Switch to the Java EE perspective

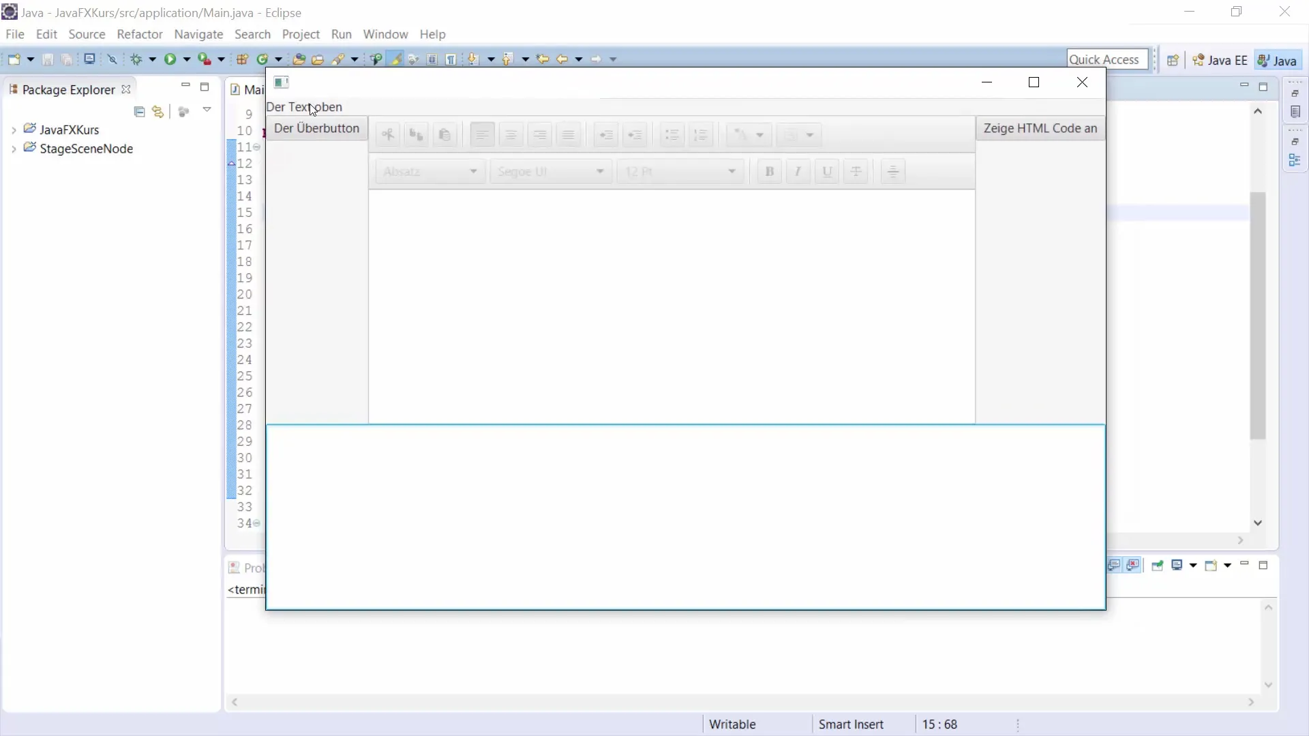click(1220, 60)
